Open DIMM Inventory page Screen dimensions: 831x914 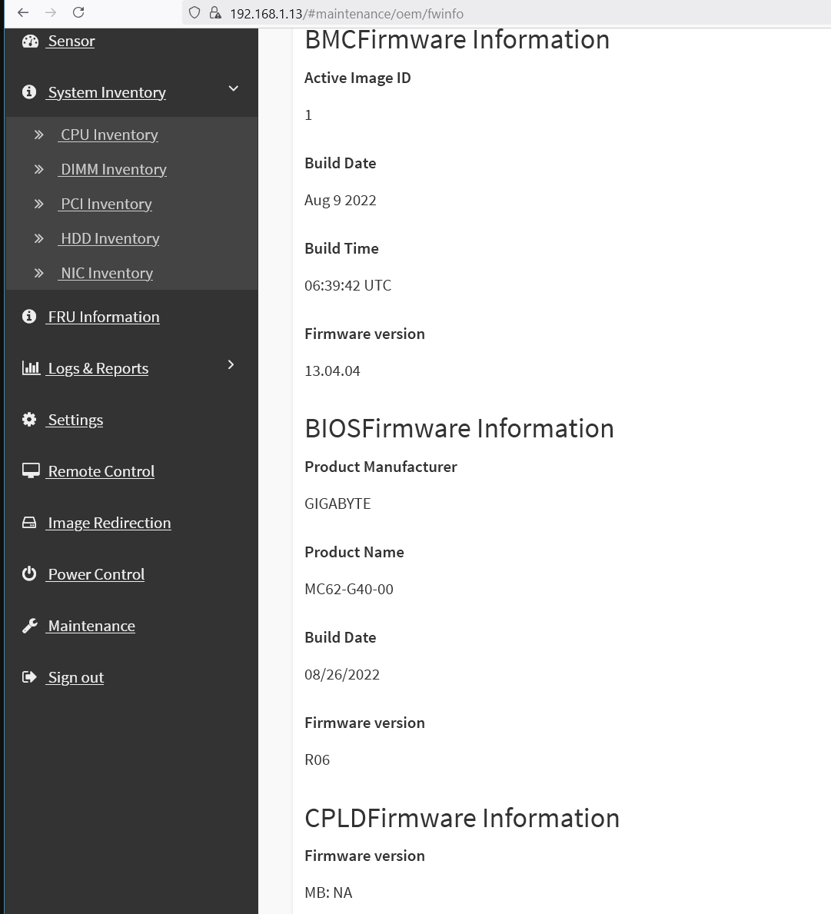point(113,169)
